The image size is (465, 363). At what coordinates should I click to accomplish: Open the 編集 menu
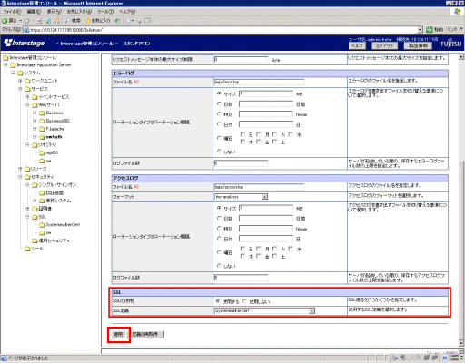(34, 12)
